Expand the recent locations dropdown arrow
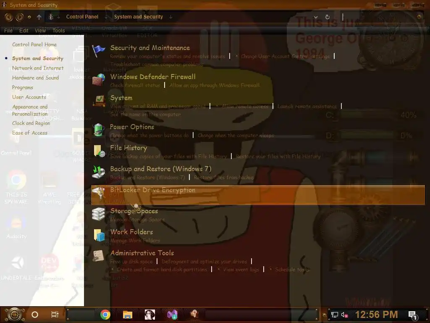This screenshot has height=323, width=430. click(x=29, y=17)
